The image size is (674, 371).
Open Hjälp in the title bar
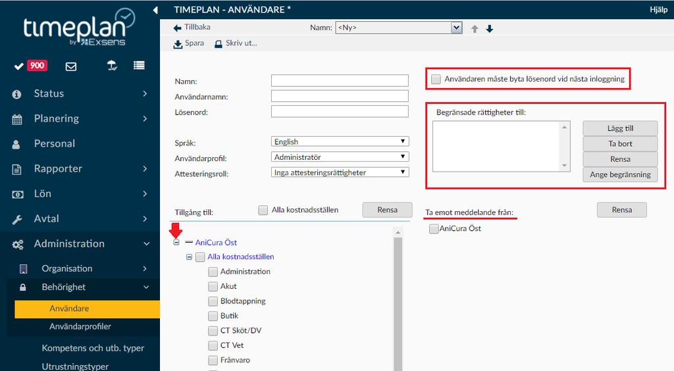(658, 10)
